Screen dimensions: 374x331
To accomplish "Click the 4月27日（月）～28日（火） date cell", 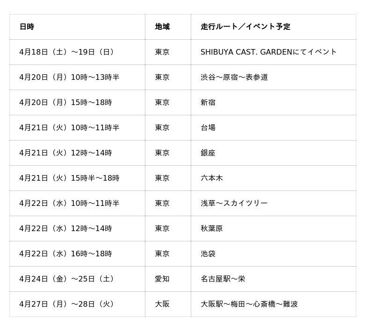I will pos(67,304).
